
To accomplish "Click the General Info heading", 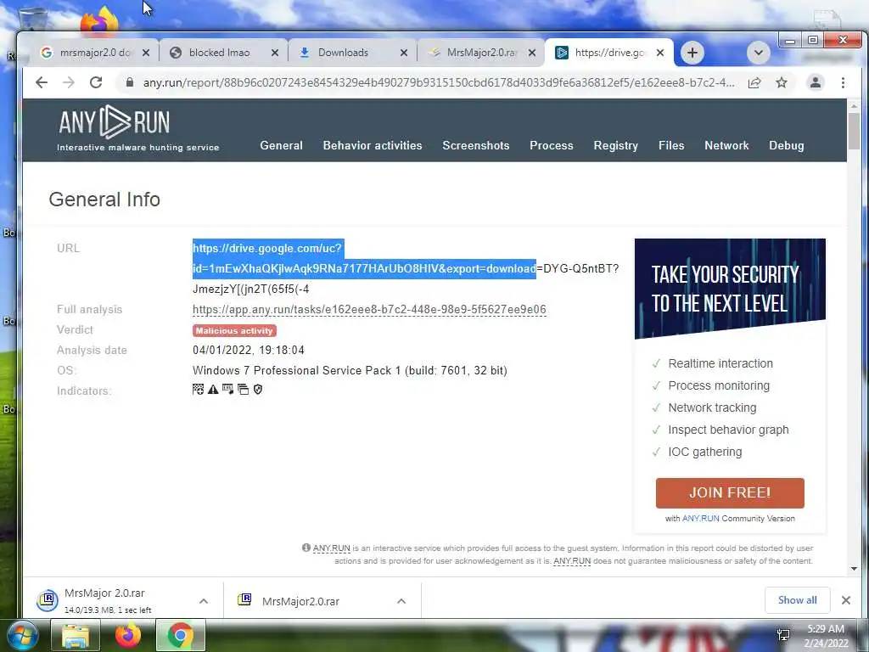I will pyautogui.click(x=104, y=199).
